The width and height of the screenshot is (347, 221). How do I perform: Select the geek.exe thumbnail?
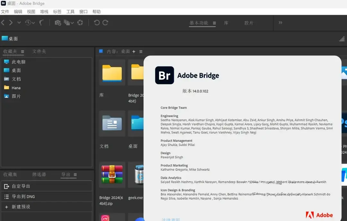[x=139, y=175]
